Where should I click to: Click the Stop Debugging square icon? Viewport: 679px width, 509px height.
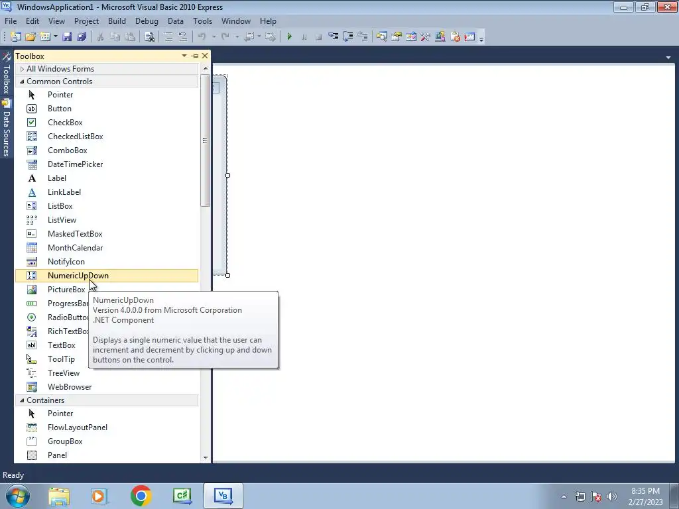point(319,37)
